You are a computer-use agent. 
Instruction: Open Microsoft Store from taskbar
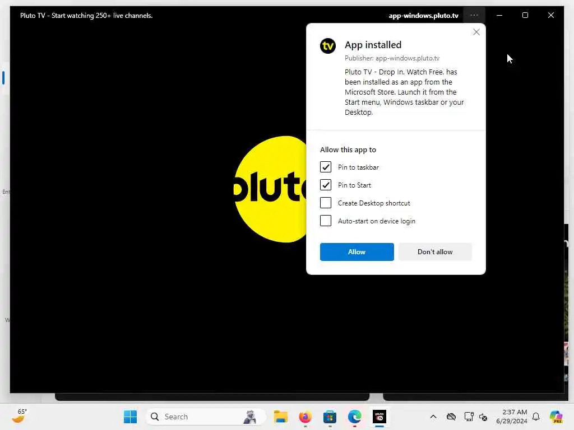[330, 417]
